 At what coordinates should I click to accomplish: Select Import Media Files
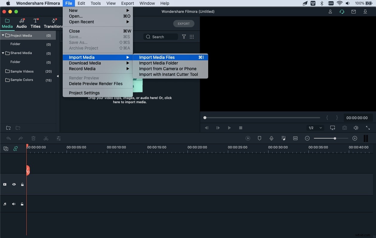(157, 57)
